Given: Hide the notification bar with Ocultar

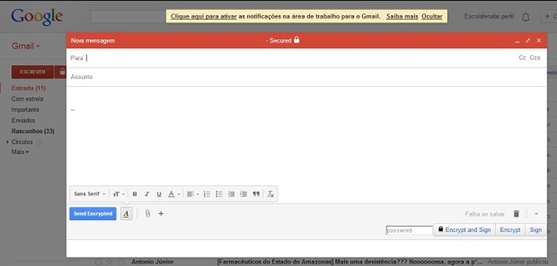Looking at the screenshot, I should [x=432, y=16].
